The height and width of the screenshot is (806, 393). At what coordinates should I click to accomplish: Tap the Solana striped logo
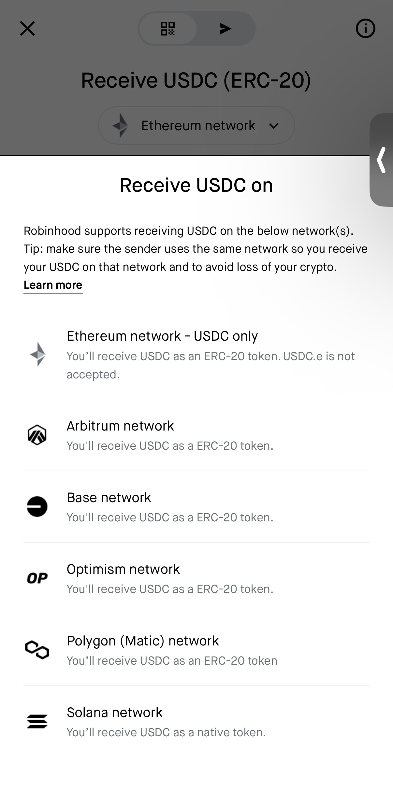[37, 722]
